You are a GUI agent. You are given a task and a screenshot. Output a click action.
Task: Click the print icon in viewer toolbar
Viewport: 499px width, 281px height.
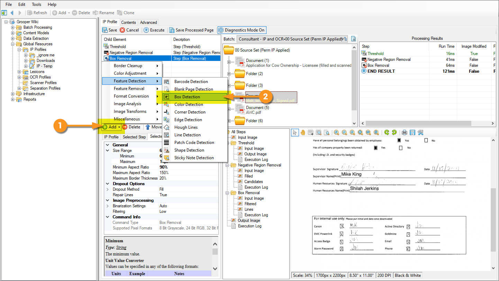404,133
